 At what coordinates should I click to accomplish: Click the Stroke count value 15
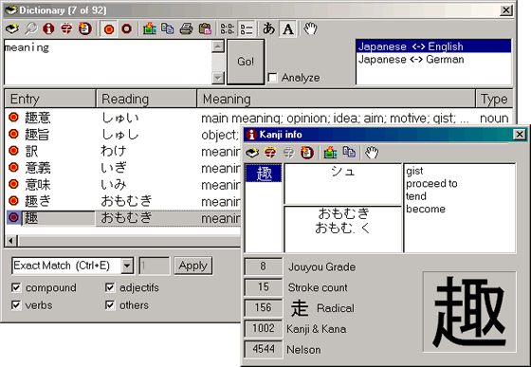(264, 287)
